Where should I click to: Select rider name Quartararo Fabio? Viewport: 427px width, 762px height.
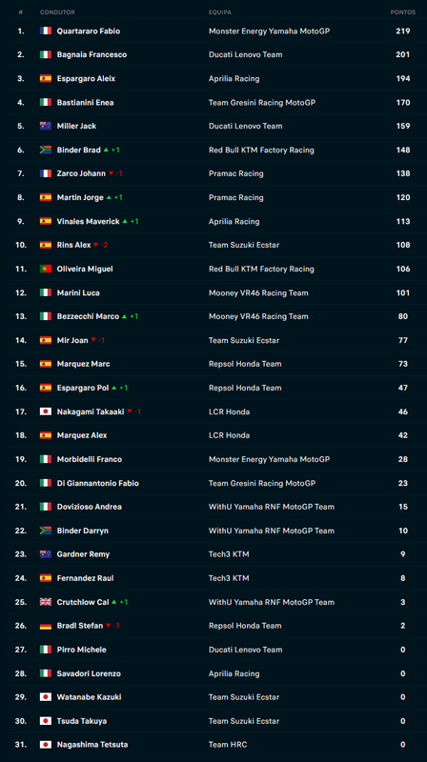click(89, 30)
